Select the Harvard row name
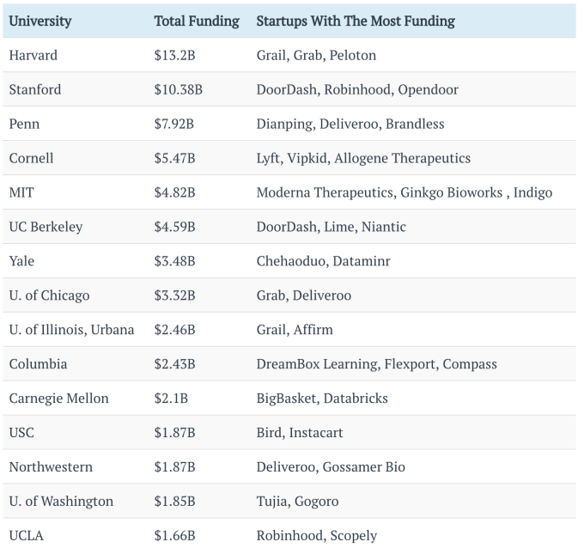 pyautogui.click(x=33, y=55)
